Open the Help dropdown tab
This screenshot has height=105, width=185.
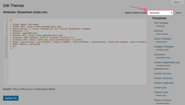pyautogui.click(x=177, y=2)
